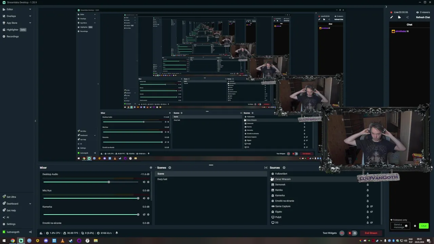The height and width of the screenshot is (244, 434).
Task: Stop the replay buffer
Action: (x=350, y=233)
